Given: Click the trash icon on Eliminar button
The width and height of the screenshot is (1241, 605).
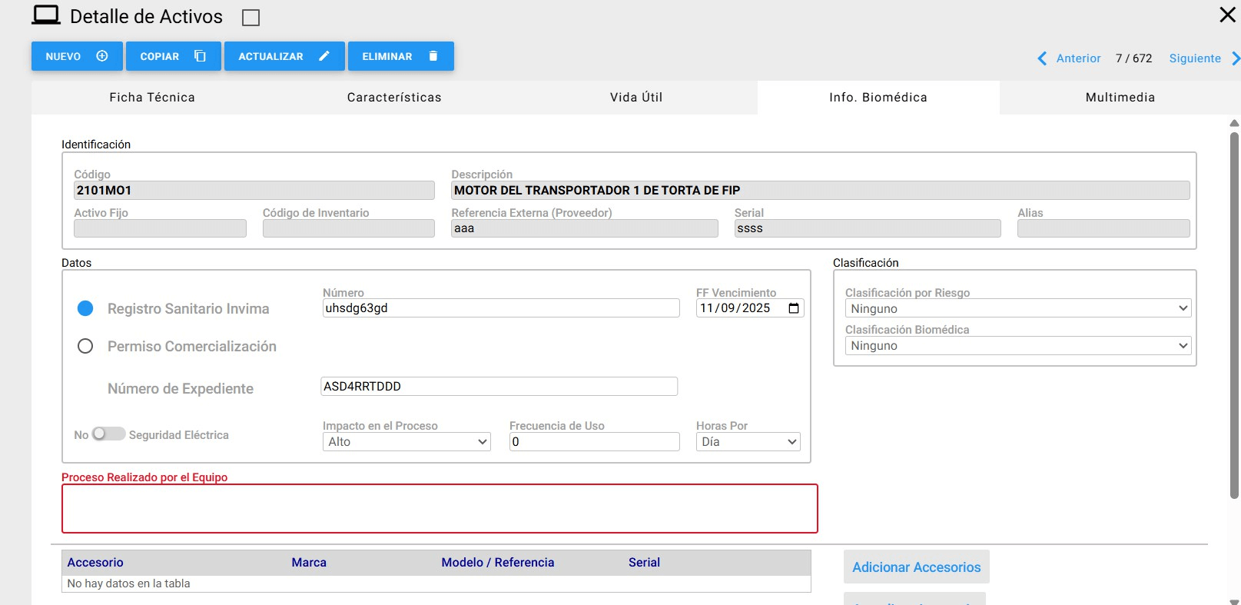Looking at the screenshot, I should [x=433, y=56].
